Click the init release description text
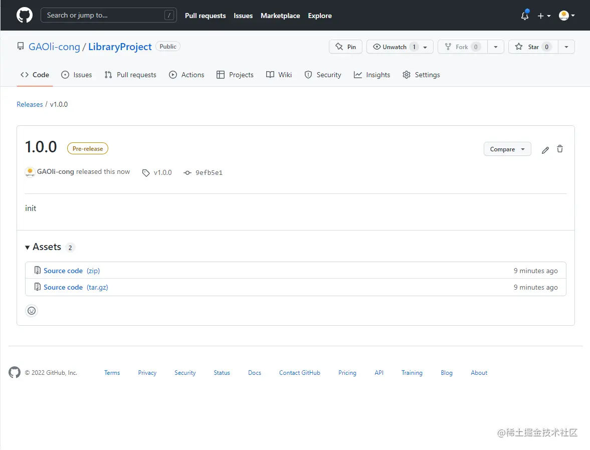 coord(31,208)
